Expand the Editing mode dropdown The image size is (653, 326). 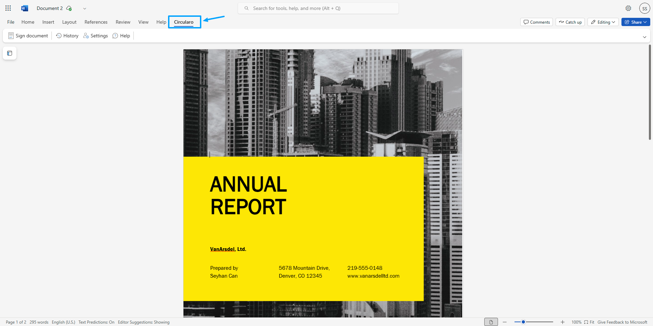point(603,22)
